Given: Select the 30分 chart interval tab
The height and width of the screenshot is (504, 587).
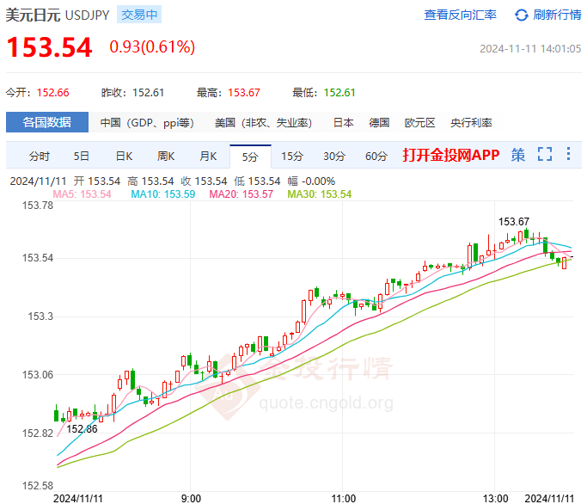Looking at the screenshot, I should pyautogui.click(x=334, y=156).
